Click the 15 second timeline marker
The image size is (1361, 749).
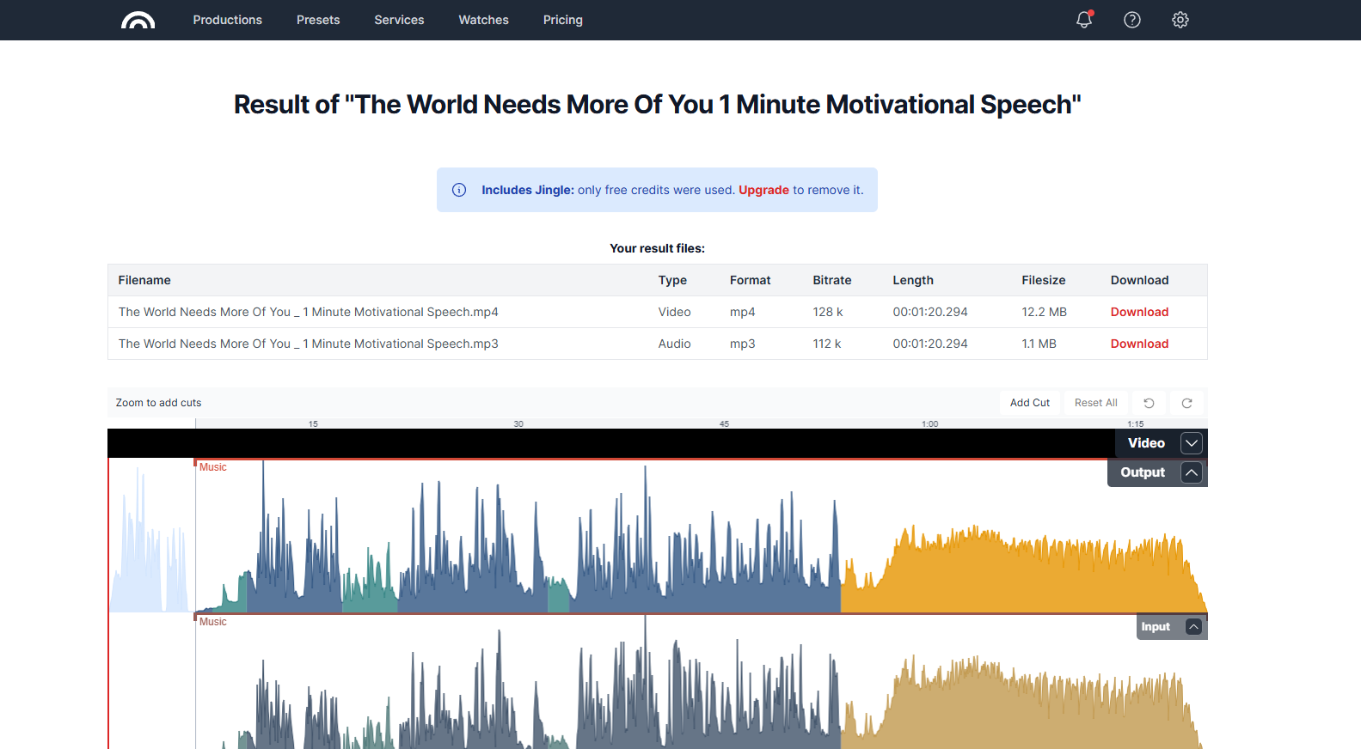click(x=313, y=423)
